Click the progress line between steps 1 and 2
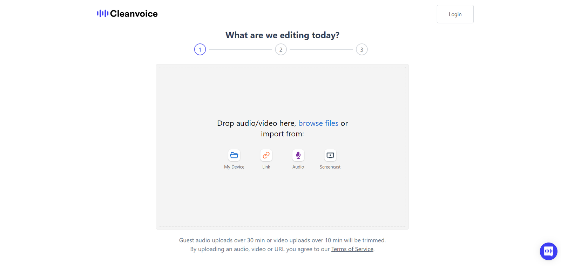This screenshot has height=266, width=561. 241,49
